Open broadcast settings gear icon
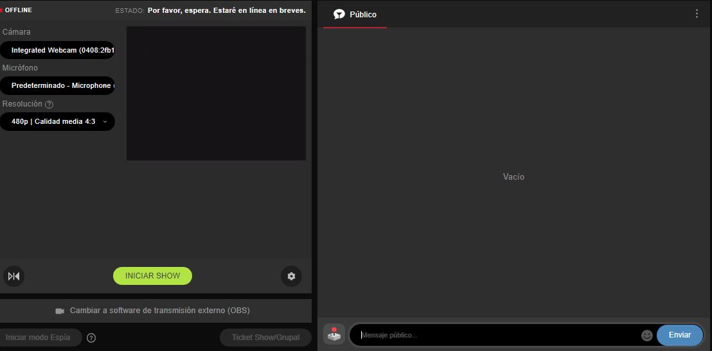Image resolution: width=712 pixels, height=351 pixels. point(291,276)
